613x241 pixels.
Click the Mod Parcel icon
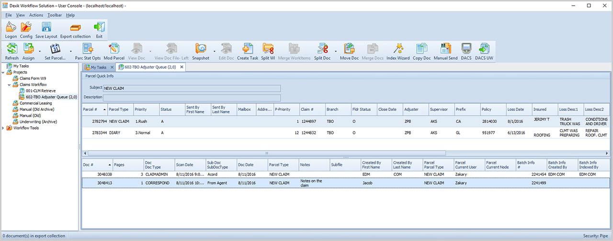pos(114,48)
